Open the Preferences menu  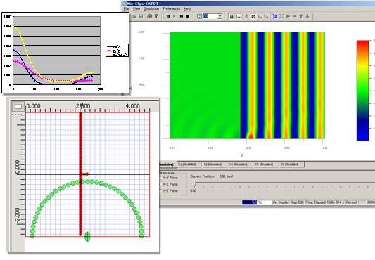coord(172,8)
